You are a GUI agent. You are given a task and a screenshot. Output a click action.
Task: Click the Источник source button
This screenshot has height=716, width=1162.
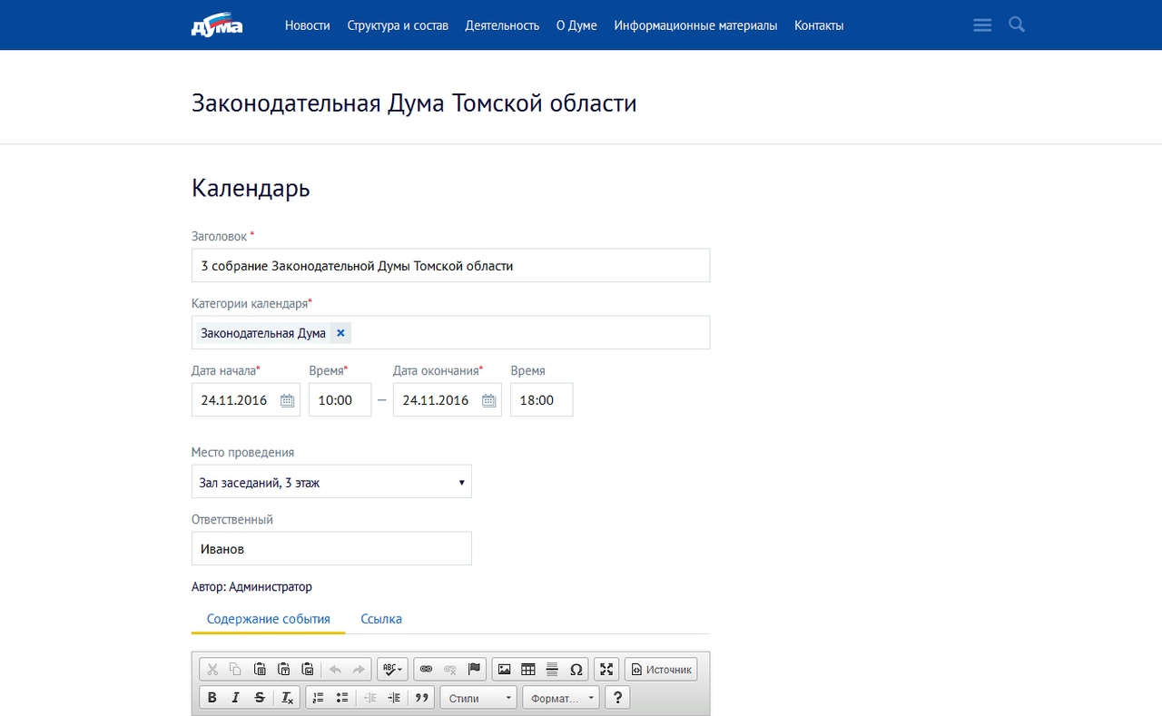(x=661, y=670)
